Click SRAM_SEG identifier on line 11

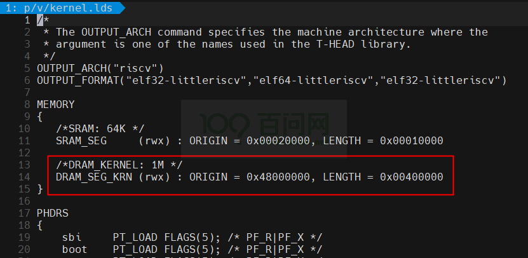(81, 141)
